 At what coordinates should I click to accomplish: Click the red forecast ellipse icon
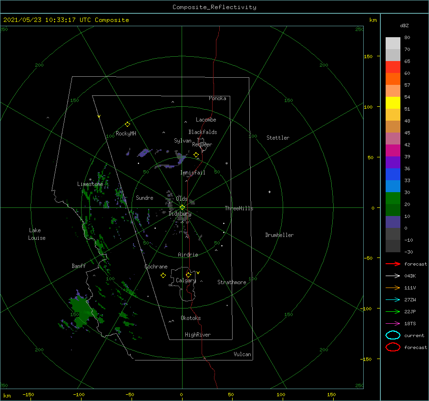[393, 347]
